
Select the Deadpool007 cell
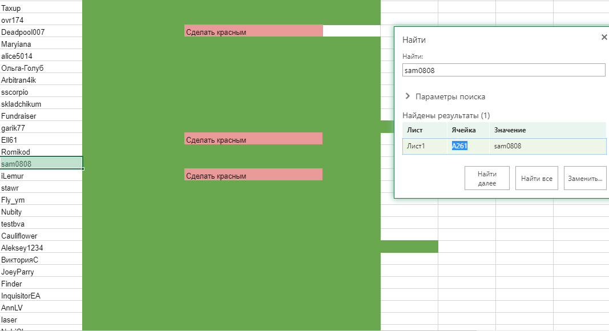pyautogui.click(x=41, y=31)
